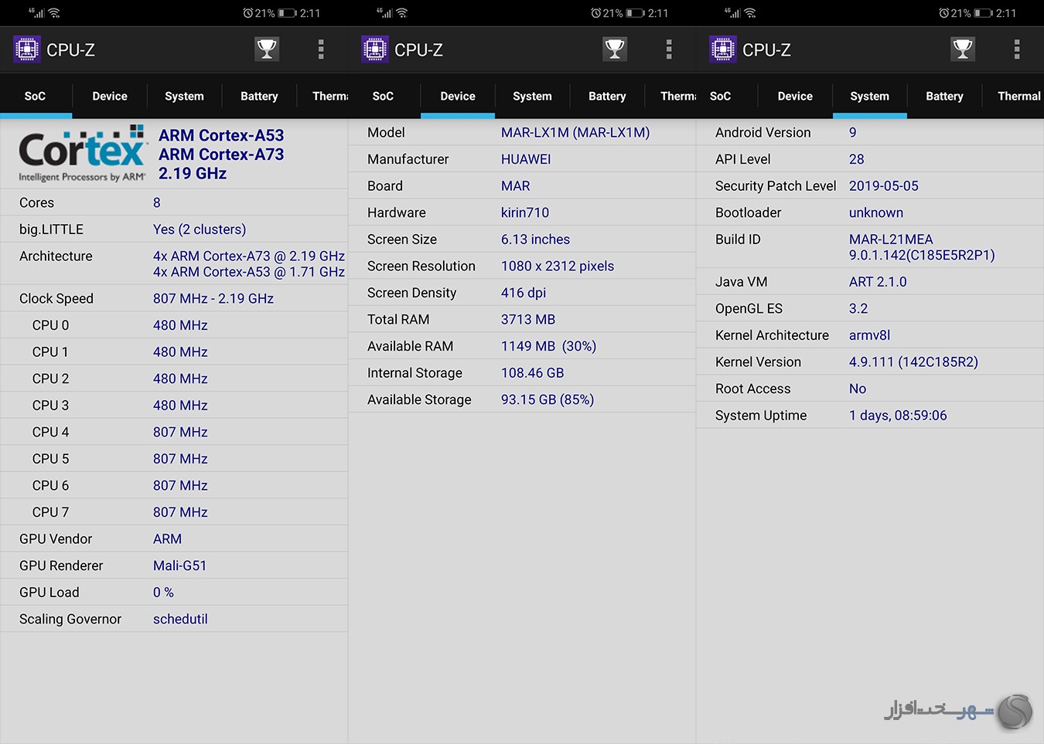Tap the CPU 7 frequency row
1044x744 pixels.
pyautogui.click(x=174, y=512)
